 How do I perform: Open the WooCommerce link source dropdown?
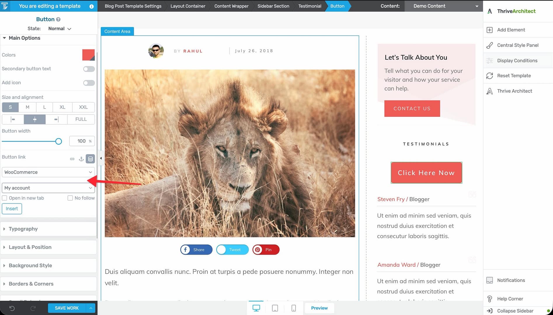coord(48,172)
